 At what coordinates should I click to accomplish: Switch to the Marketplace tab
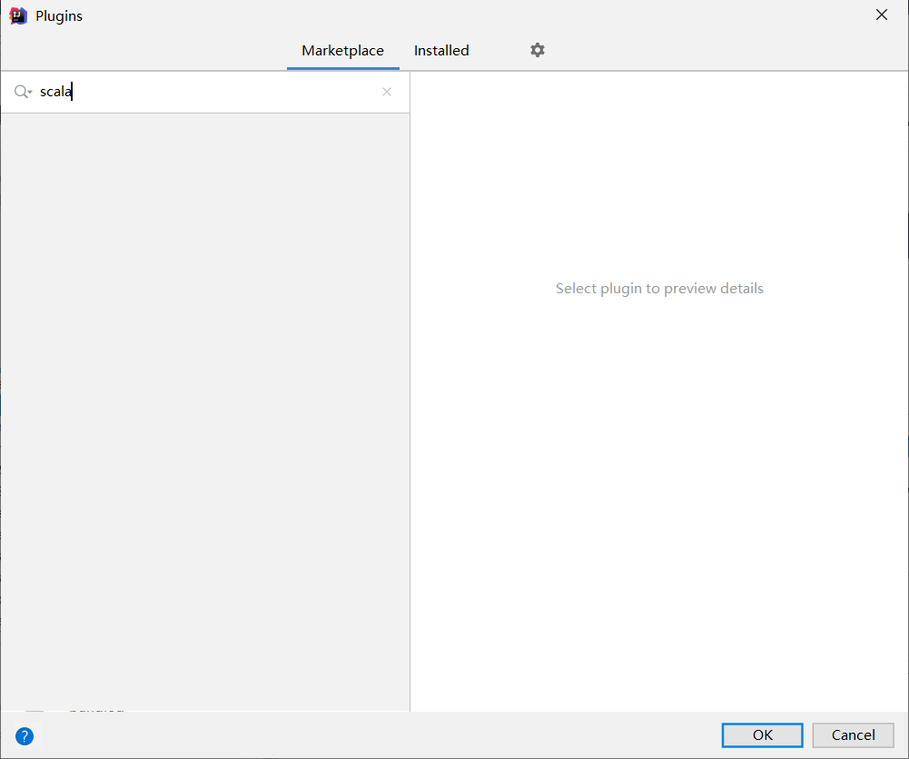[342, 51]
